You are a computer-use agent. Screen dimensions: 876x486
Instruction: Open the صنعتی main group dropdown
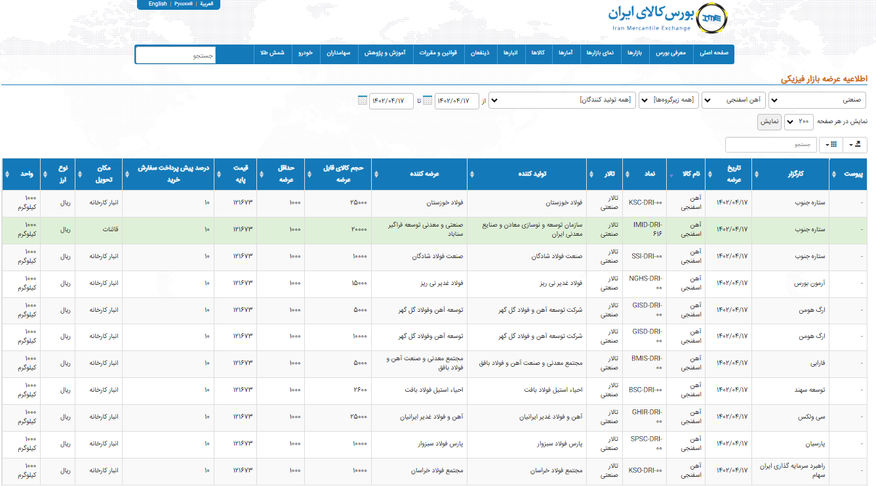click(x=817, y=101)
